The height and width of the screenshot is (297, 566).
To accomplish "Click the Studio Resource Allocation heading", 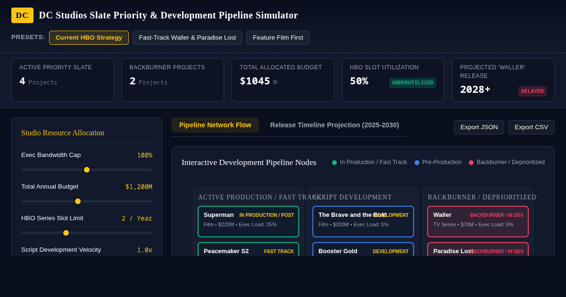I will click(63, 133).
